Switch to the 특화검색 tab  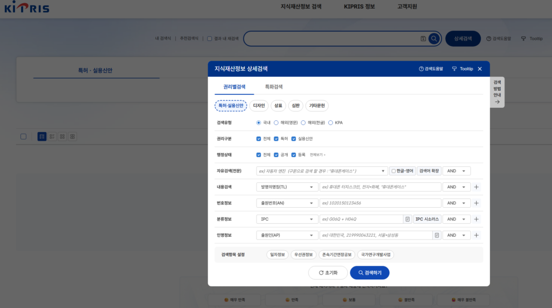pos(273,87)
